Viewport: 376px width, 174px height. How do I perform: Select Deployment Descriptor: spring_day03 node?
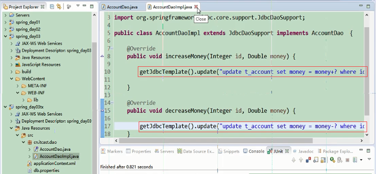coord(56,50)
